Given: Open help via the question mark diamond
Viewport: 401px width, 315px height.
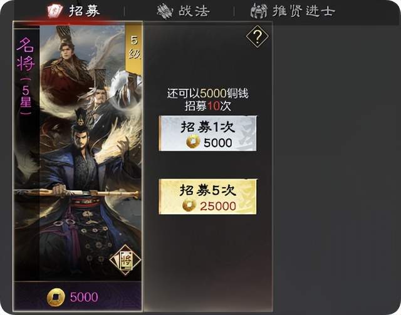Looking at the screenshot, I should [x=258, y=36].
